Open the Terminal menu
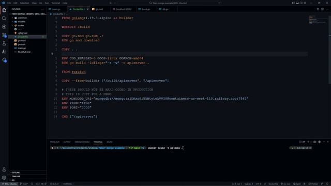Image resolution: width=331 pixels, height=186 pixels. click(56, 3)
